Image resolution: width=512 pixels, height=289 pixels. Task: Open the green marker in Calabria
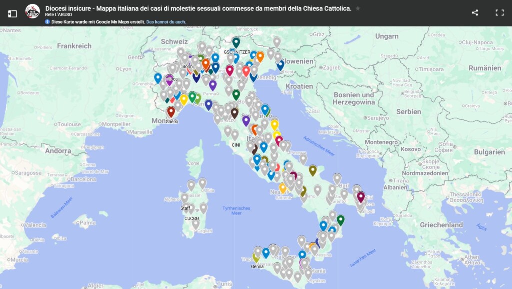point(341,220)
